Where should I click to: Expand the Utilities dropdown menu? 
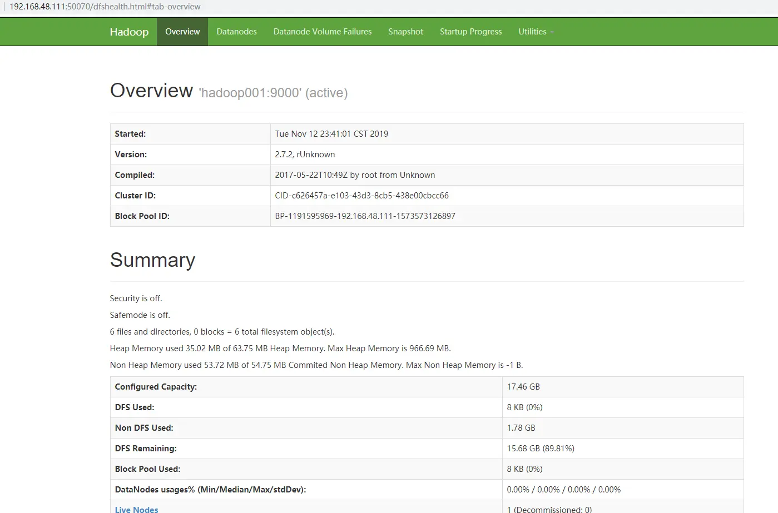536,32
